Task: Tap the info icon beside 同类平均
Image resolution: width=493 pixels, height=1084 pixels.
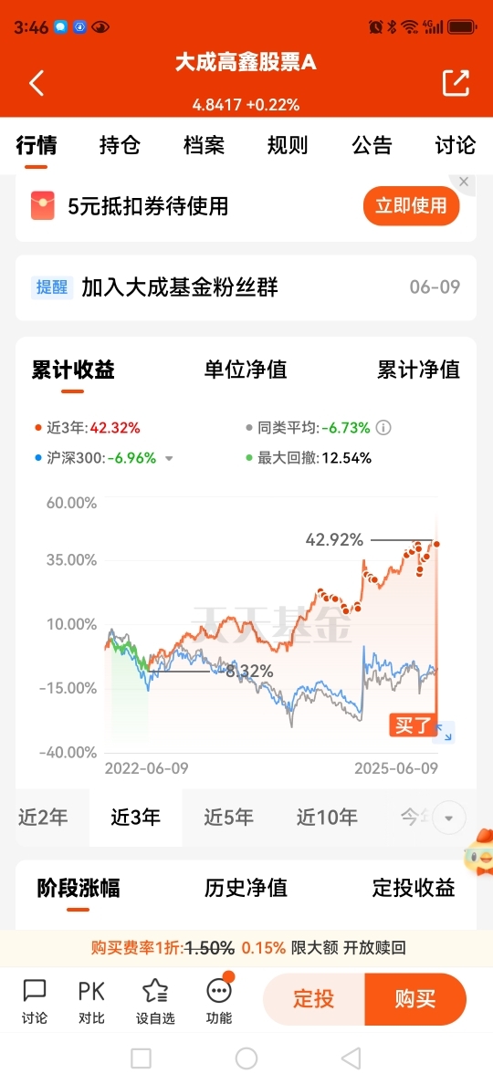Action: coord(383,428)
